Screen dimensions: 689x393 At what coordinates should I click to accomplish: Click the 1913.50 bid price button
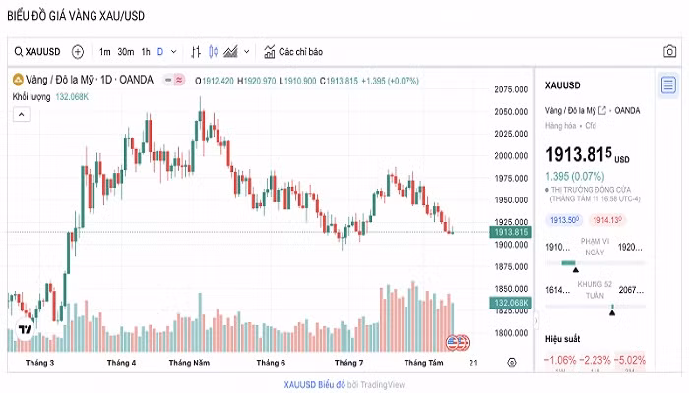click(x=563, y=220)
